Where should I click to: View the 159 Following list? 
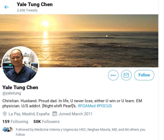(x=15, y=122)
